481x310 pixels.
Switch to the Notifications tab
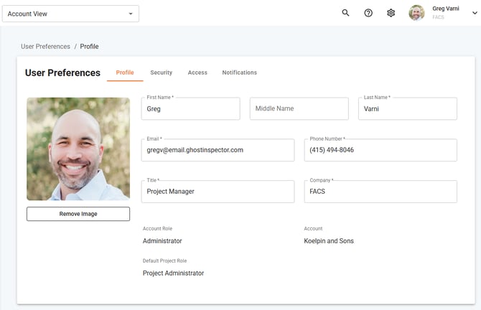(x=240, y=72)
